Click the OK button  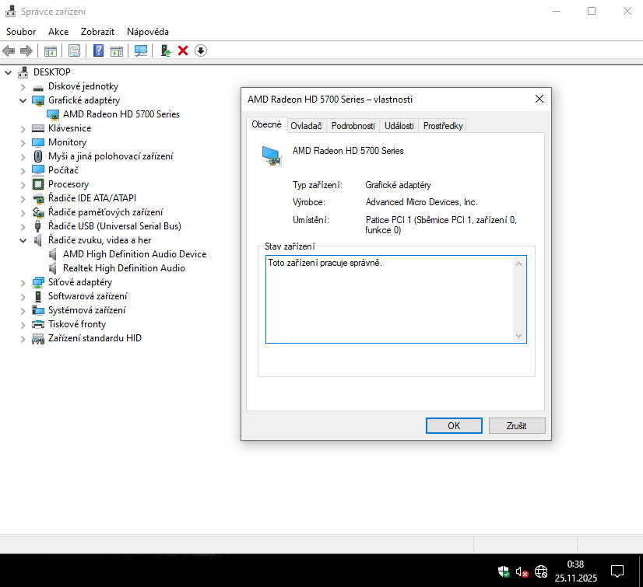[454, 425]
